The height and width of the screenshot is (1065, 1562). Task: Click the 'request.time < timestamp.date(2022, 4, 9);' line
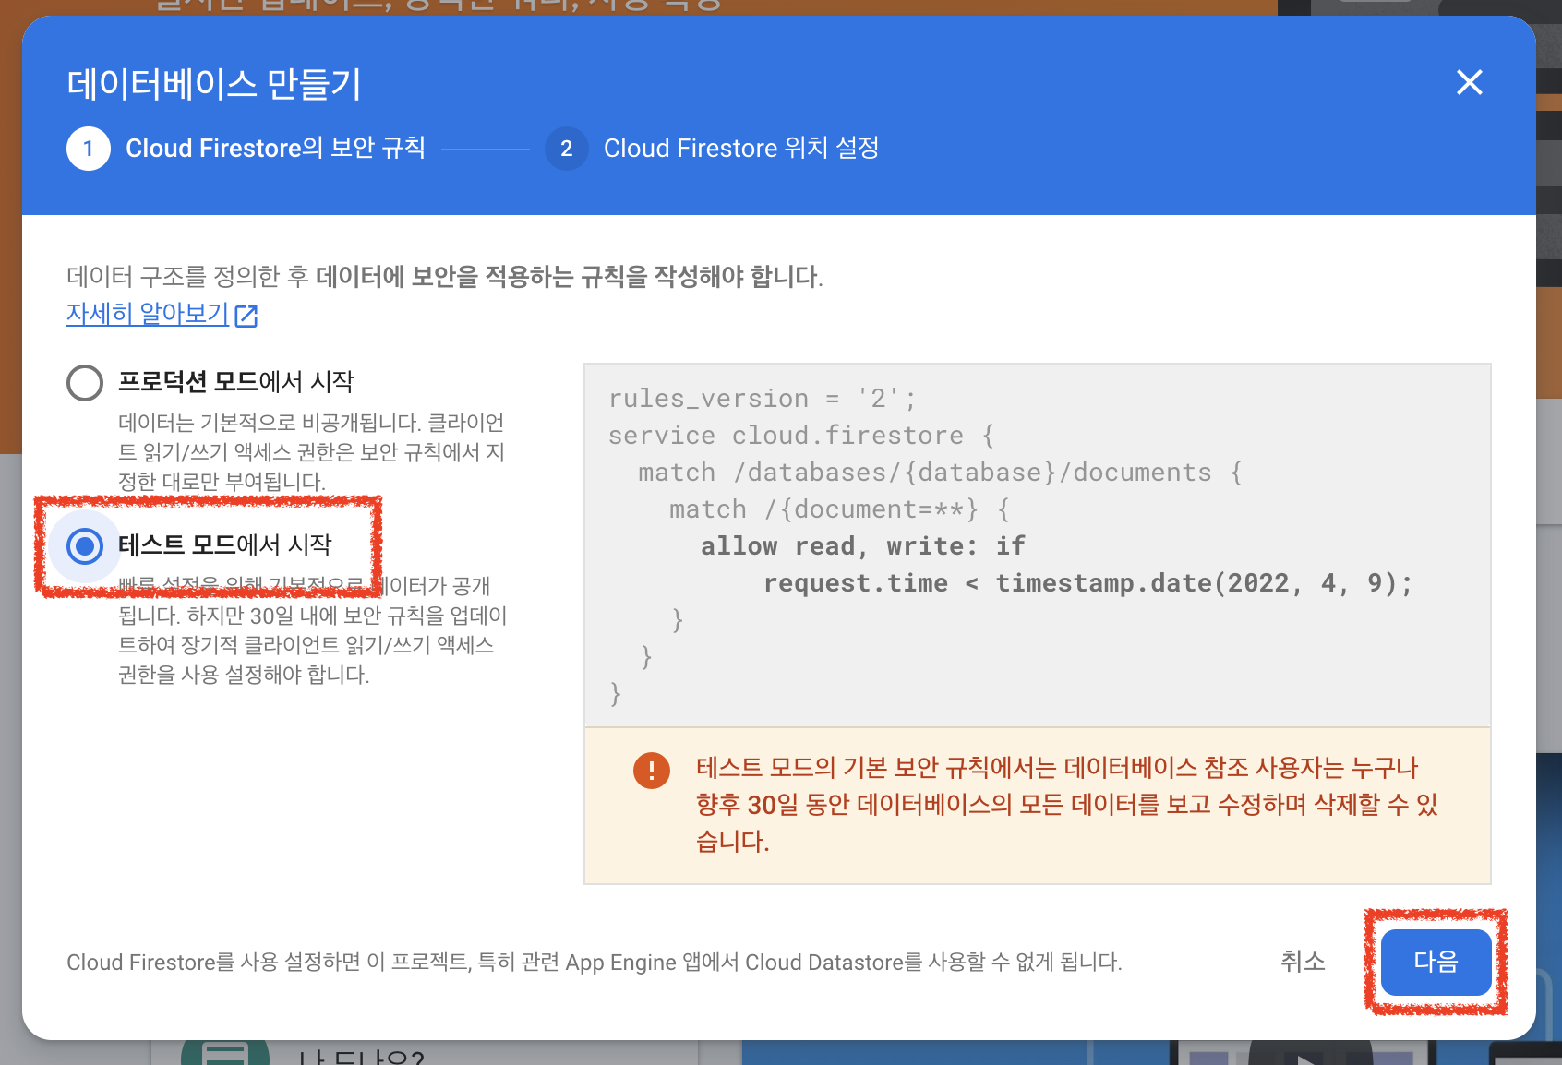(x=1087, y=583)
